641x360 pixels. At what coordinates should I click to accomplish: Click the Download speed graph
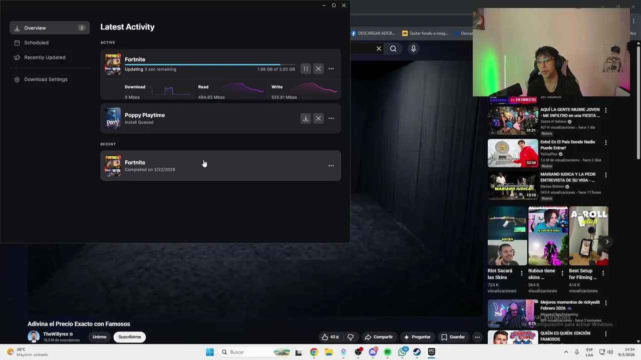pyautogui.click(x=170, y=90)
